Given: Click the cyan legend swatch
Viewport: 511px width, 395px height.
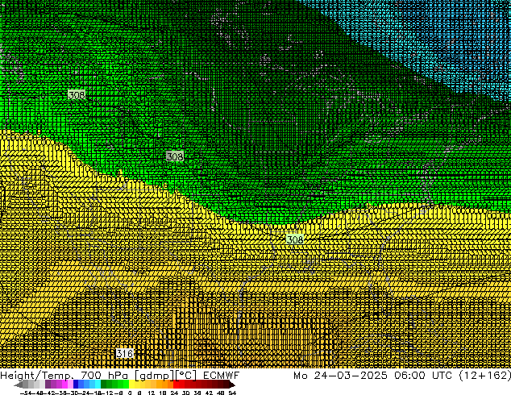Looking at the screenshot, I should 98,385.
